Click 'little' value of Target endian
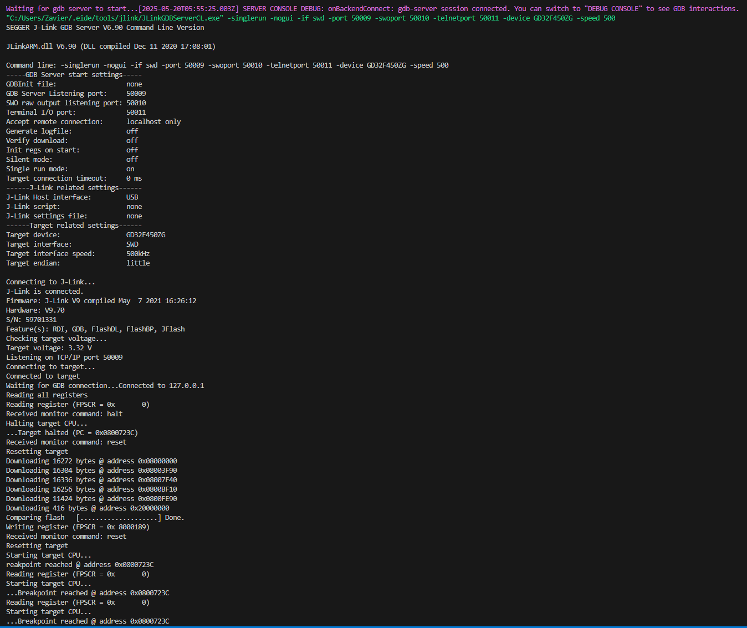Screen dimensions: 747x628 138,263
